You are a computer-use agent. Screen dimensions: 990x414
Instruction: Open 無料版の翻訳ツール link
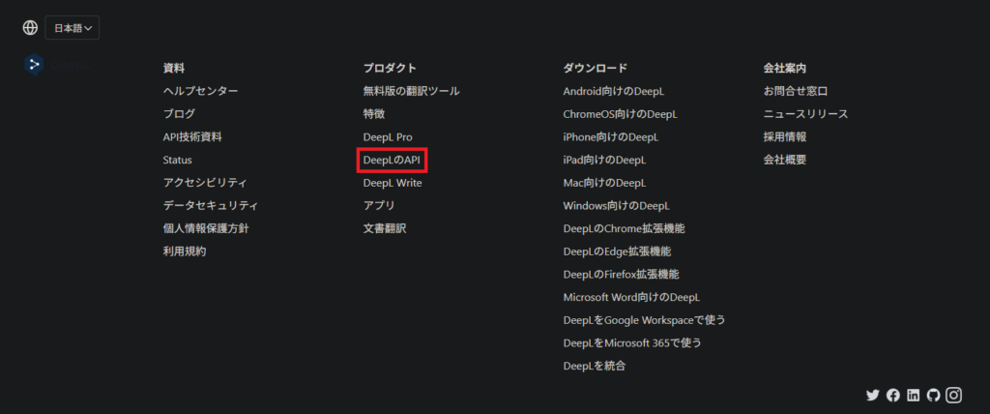tap(412, 91)
